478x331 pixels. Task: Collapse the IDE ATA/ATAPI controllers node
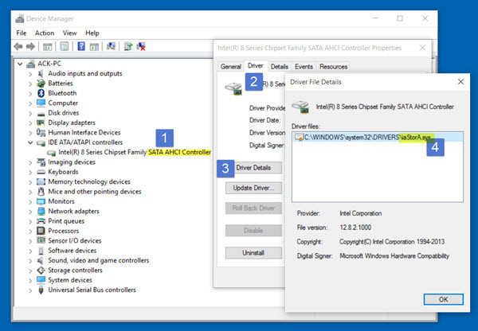click(30, 142)
